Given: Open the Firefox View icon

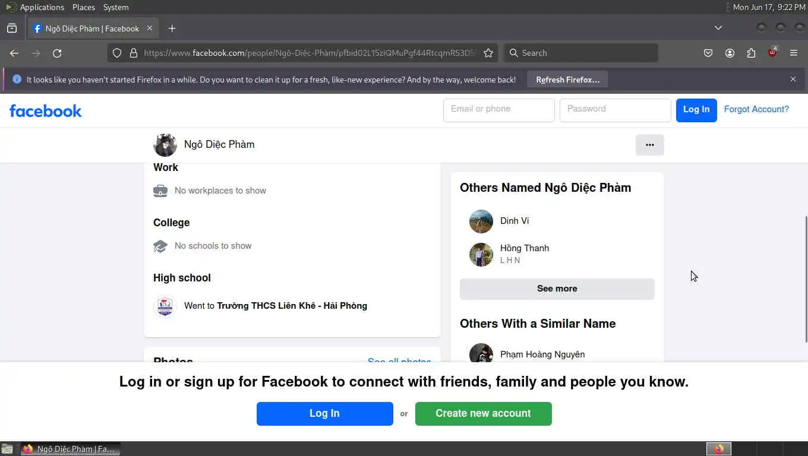Looking at the screenshot, I should pyautogui.click(x=12, y=28).
